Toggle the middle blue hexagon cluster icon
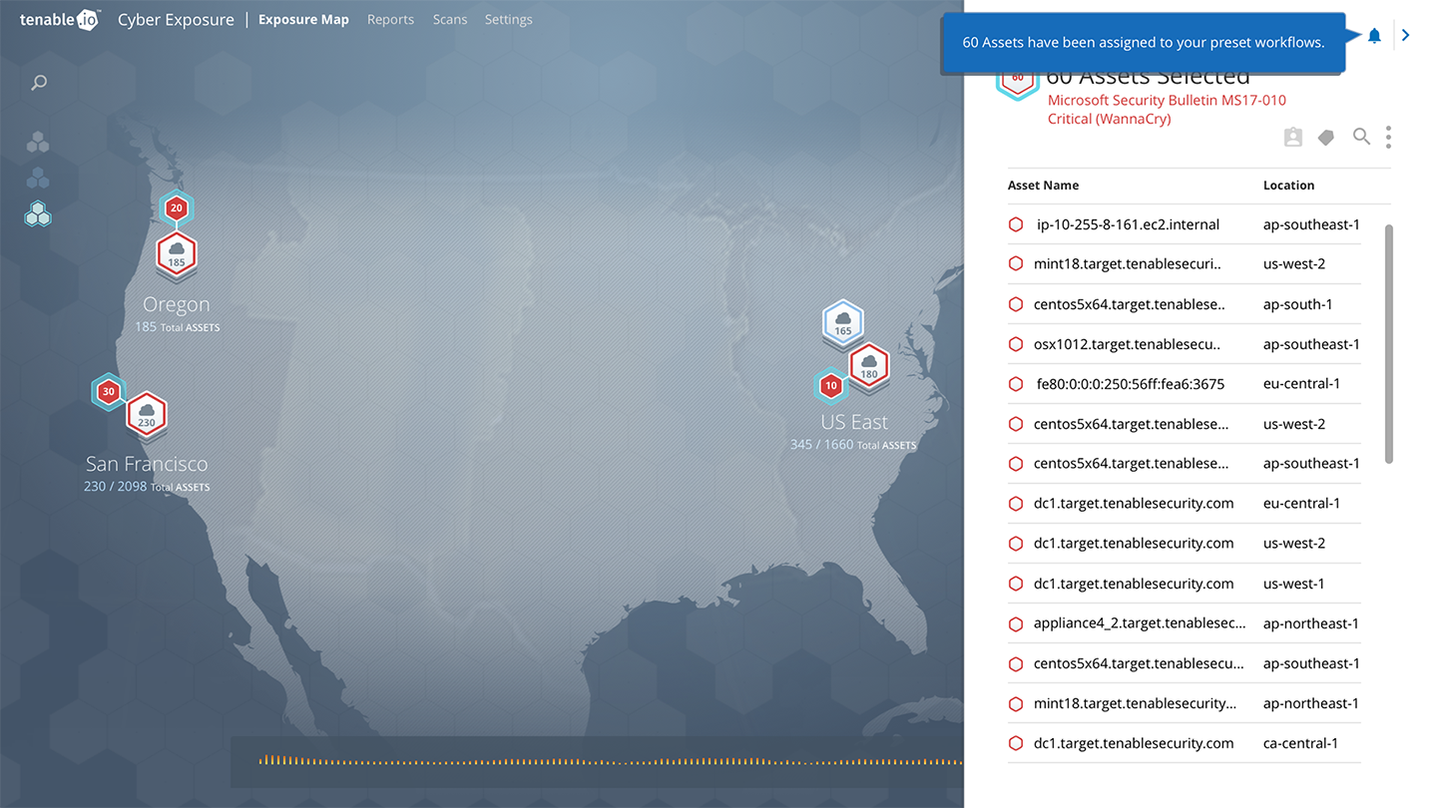 click(38, 178)
